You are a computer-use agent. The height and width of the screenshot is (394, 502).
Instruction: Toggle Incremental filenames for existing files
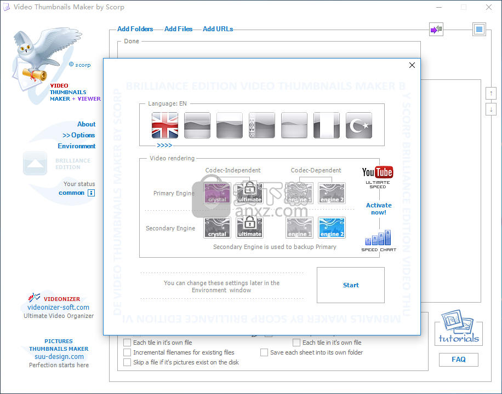pyautogui.click(x=127, y=352)
